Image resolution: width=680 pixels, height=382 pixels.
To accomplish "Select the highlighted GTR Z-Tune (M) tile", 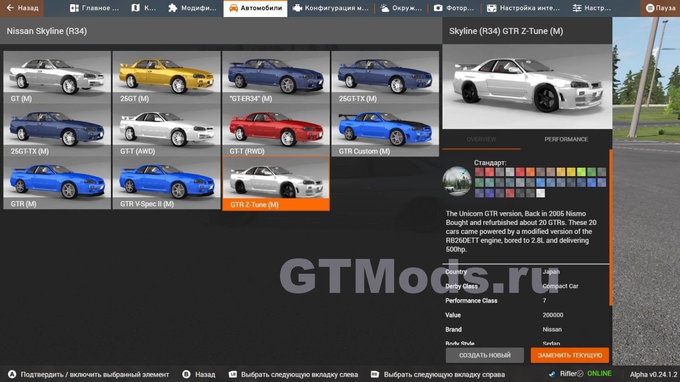I will pyautogui.click(x=276, y=184).
